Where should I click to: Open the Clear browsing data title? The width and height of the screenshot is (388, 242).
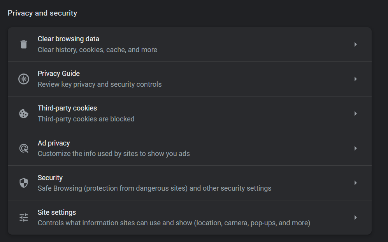point(68,39)
